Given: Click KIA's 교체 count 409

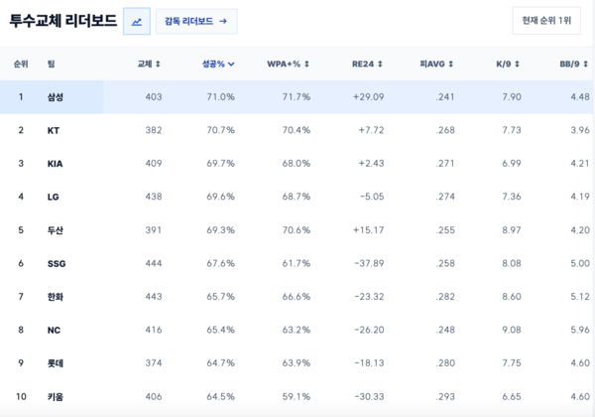Looking at the screenshot, I should (x=154, y=163).
